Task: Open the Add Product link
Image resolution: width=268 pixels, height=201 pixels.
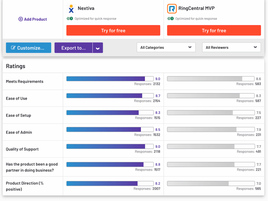Action: (x=33, y=19)
